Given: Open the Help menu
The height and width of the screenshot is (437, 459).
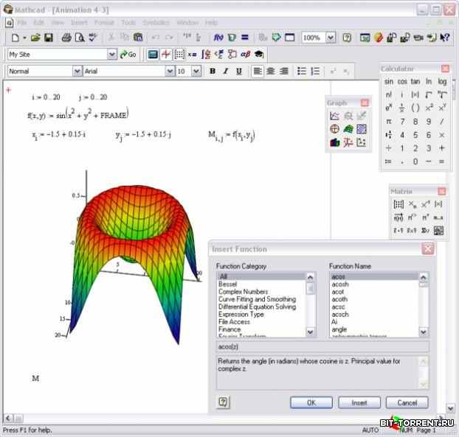Looking at the screenshot, I should pos(211,23).
